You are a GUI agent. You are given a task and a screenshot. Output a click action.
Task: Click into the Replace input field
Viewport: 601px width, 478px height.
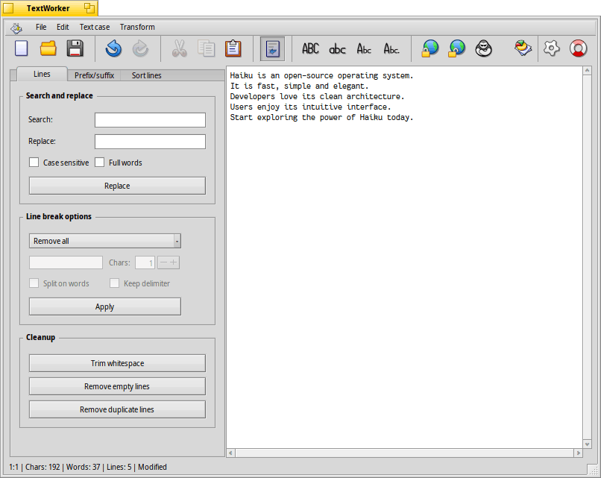[151, 142]
